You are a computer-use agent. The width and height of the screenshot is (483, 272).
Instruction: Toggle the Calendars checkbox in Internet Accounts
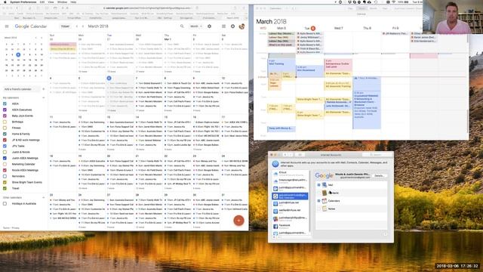coord(318,201)
